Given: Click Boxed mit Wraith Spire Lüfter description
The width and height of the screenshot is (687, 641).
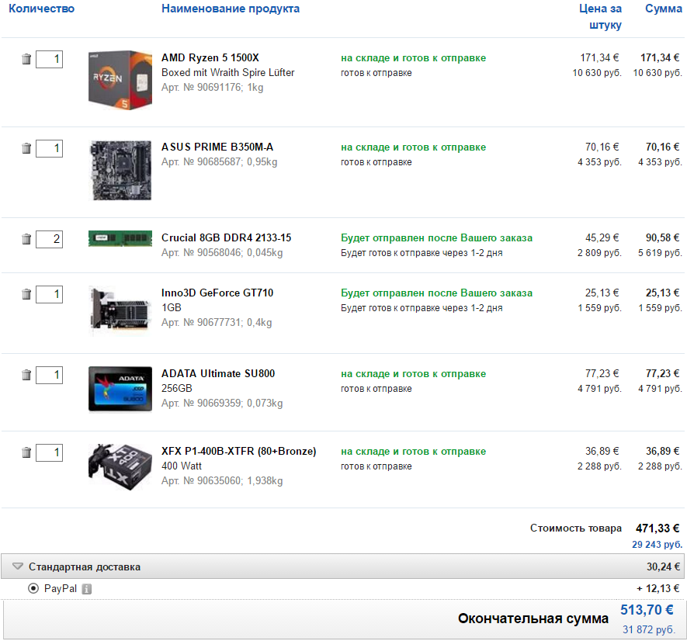Looking at the screenshot, I should click(227, 73).
